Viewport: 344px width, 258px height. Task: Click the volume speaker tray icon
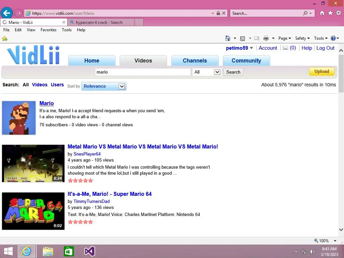(x=312, y=251)
